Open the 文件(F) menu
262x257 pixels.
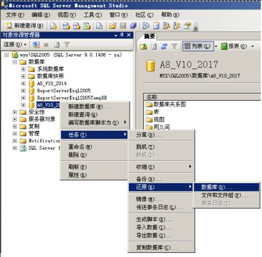[15, 15]
